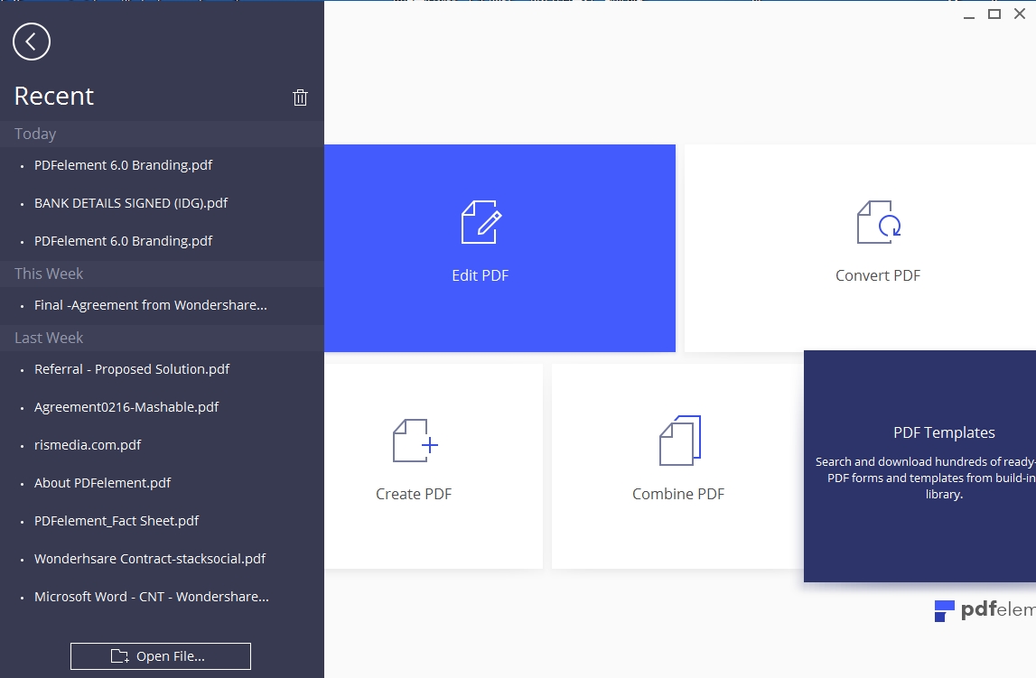Click the Convert PDF icon
This screenshot has height=678, width=1036.
click(x=879, y=222)
